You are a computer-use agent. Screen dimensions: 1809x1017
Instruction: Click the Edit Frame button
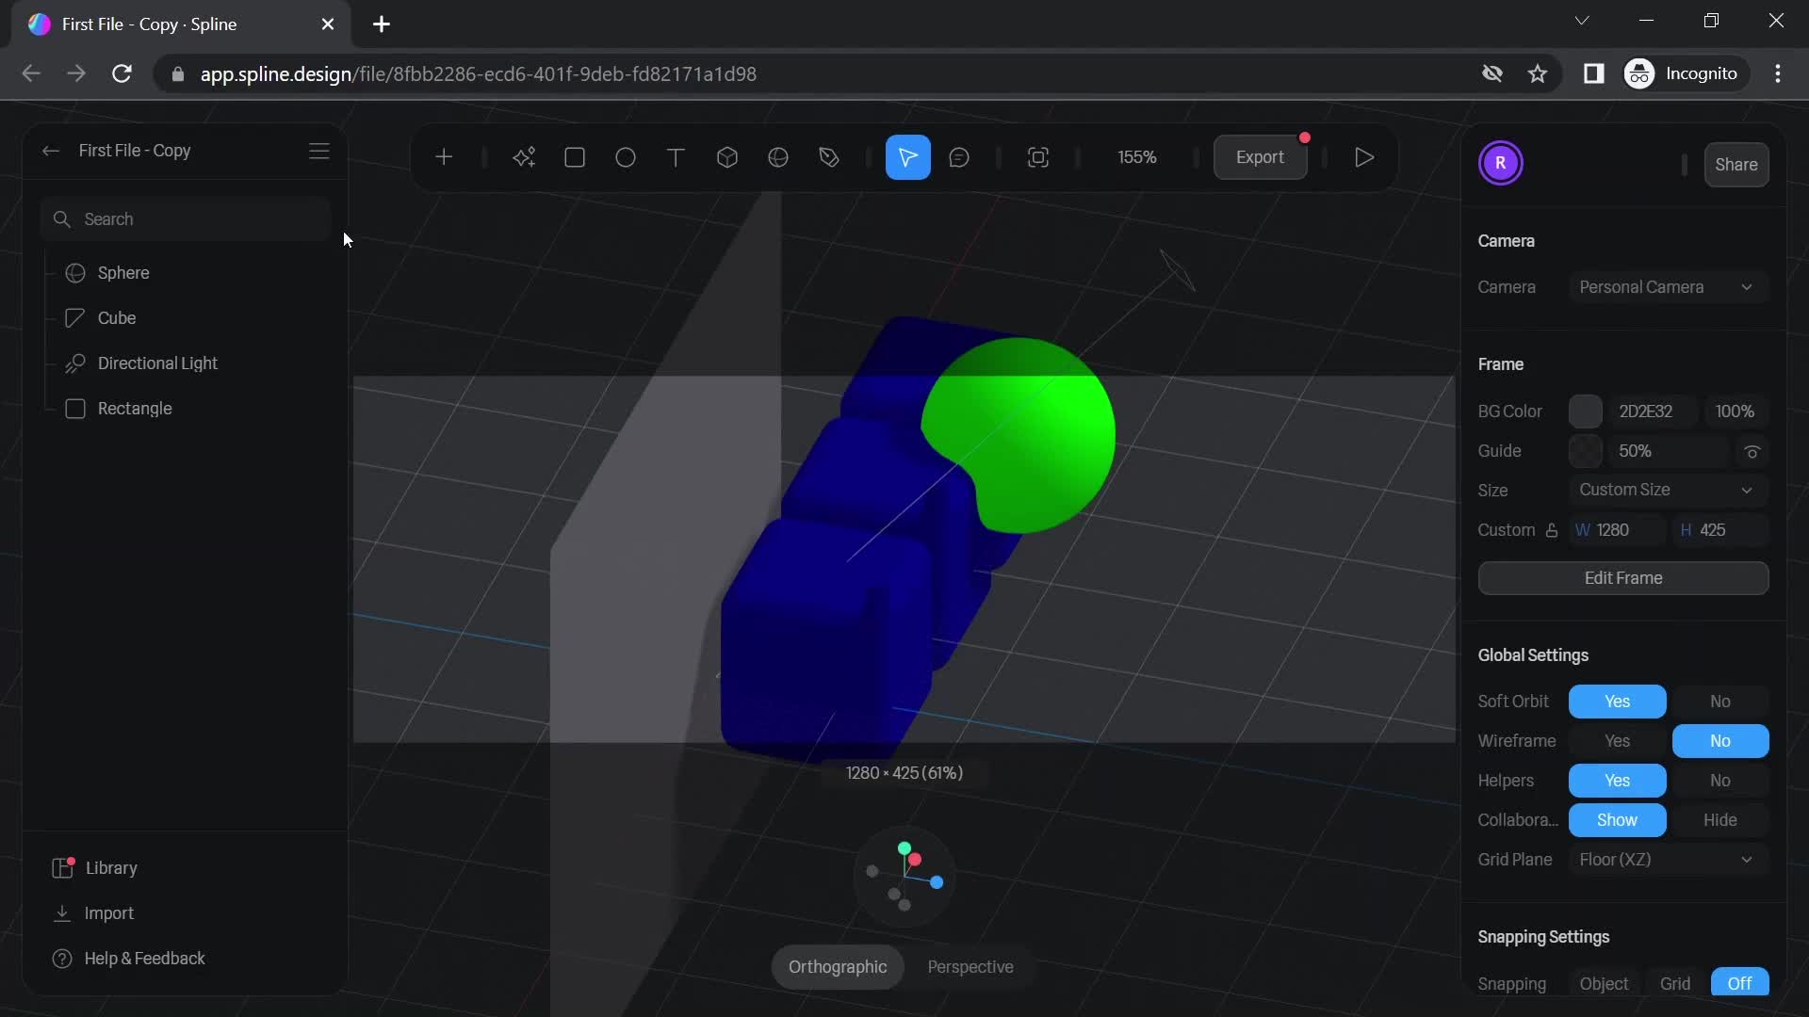point(1622,577)
